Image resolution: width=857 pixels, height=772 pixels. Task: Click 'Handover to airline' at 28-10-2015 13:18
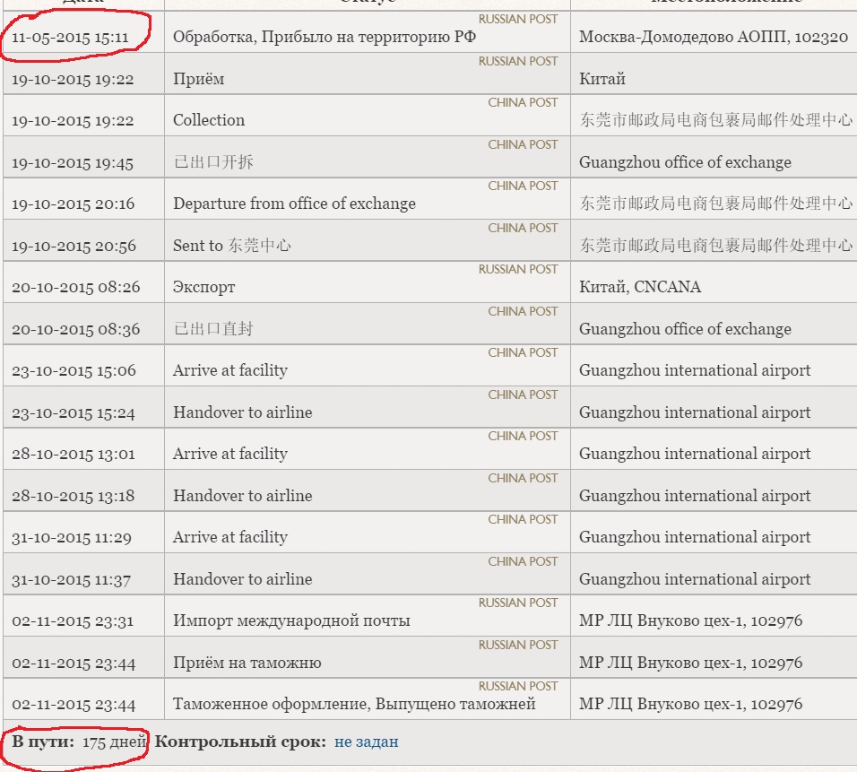tap(242, 496)
